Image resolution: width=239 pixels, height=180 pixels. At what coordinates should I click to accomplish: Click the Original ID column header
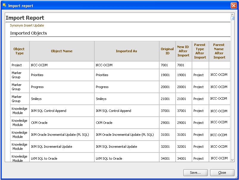pos(167,51)
